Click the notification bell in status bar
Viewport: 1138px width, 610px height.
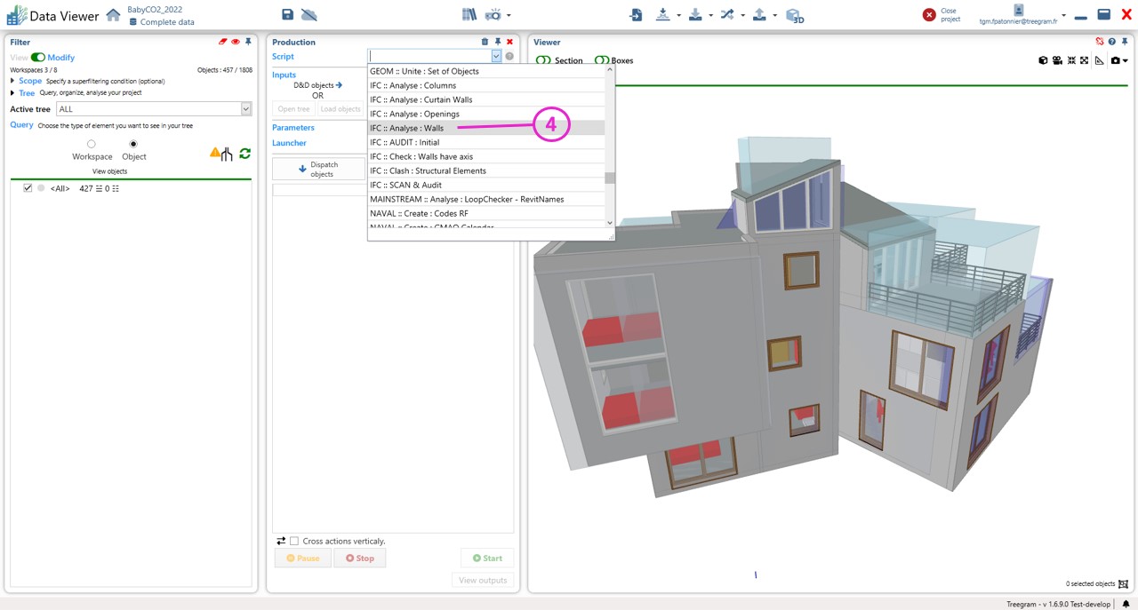(x=1126, y=604)
